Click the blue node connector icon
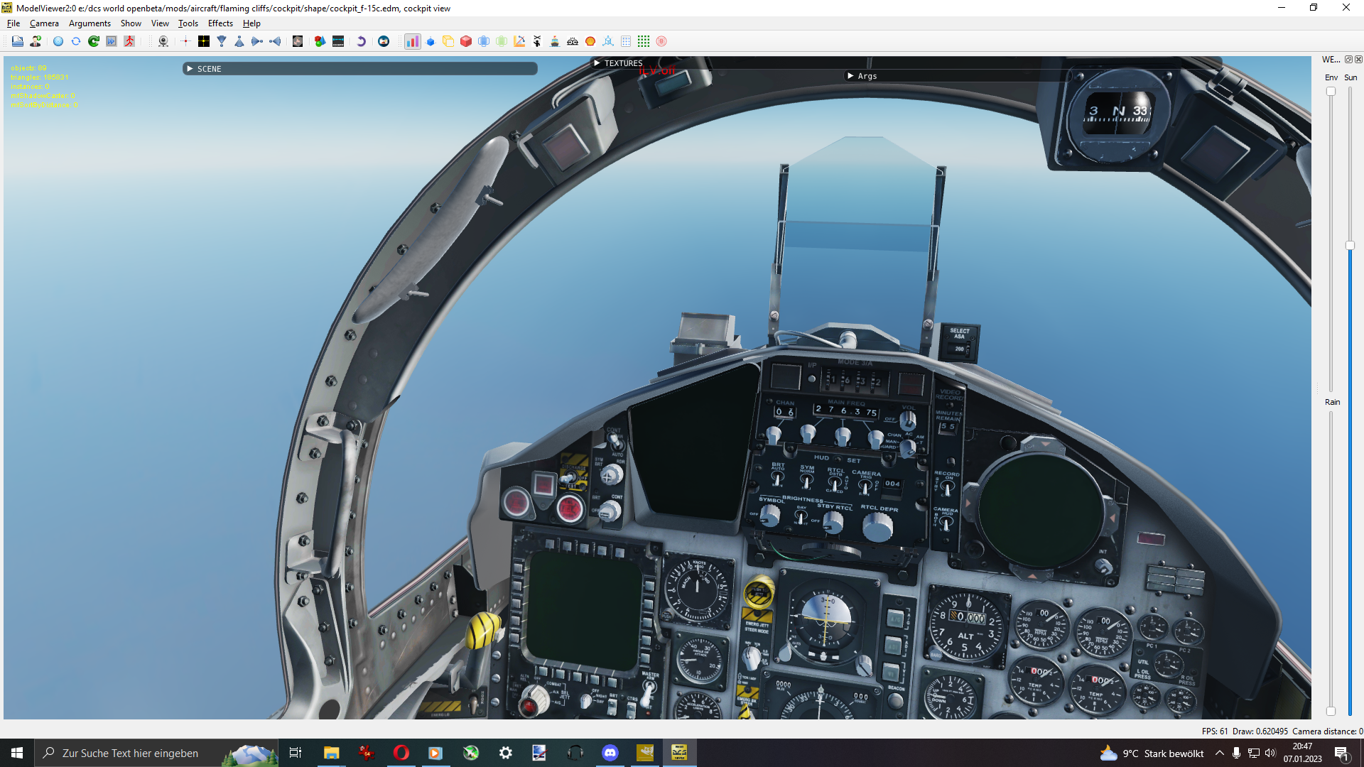This screenshot has width=1364, height=767. [608, 41]
